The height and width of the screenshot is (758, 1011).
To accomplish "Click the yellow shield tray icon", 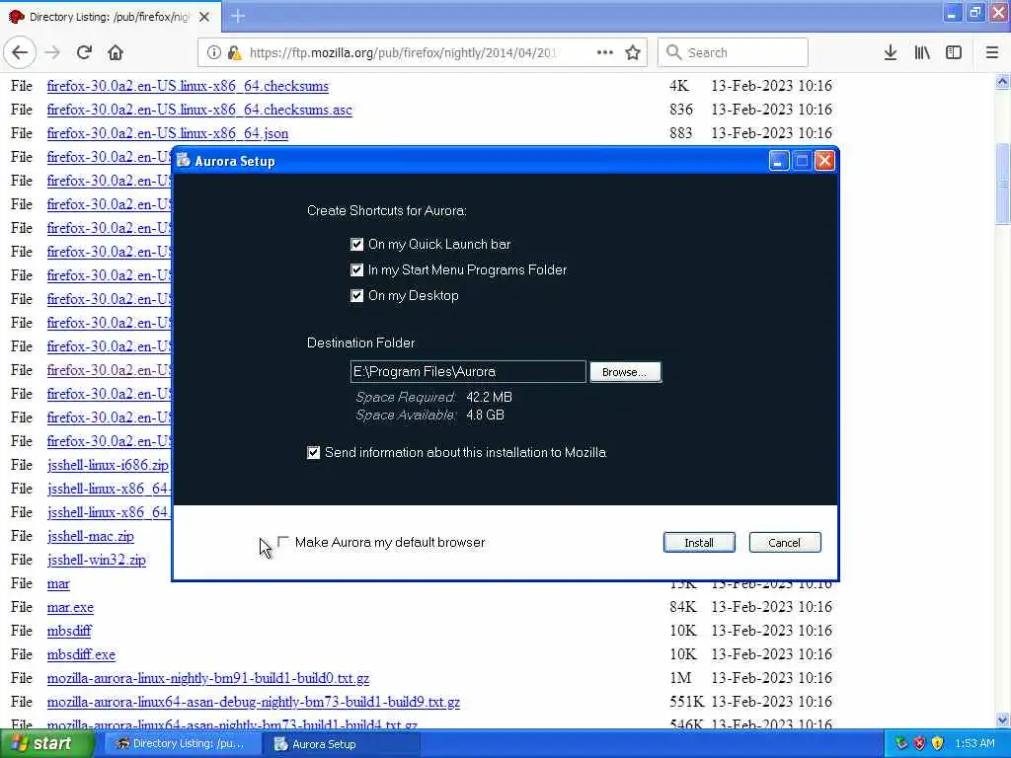I will pos(938,744).
